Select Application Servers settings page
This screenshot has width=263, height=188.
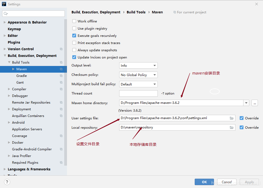(27, 129)
